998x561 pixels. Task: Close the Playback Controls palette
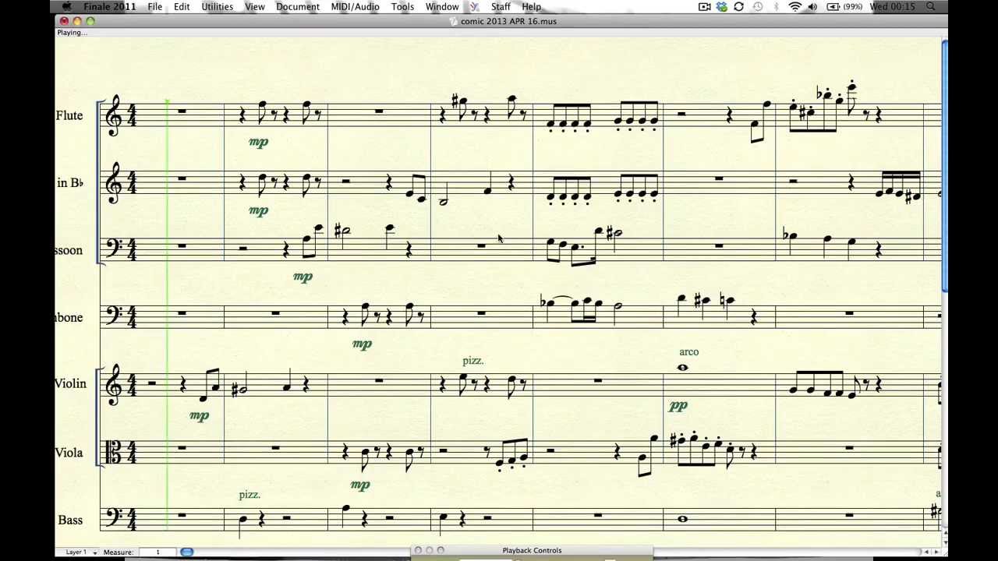(x=418, y=551)
